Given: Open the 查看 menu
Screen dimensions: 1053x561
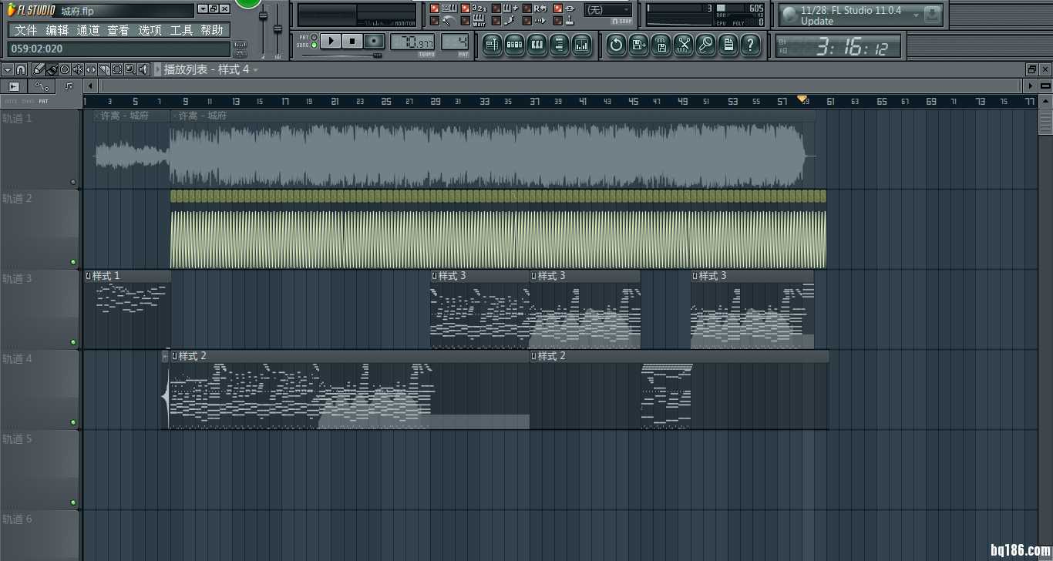Looking at the screenshot, I should click(x=118, y=30).
